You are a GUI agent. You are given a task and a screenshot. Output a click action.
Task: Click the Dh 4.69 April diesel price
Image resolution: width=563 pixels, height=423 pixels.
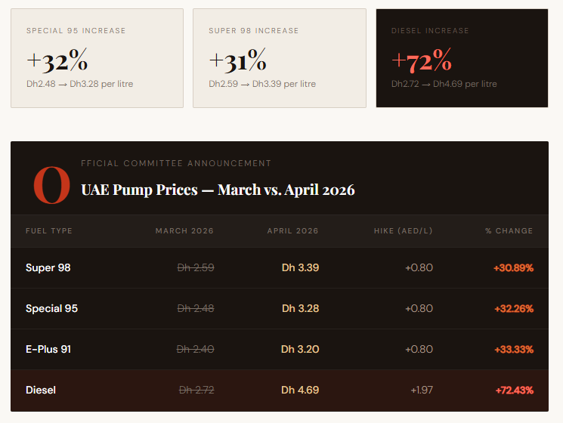point(300,390)
